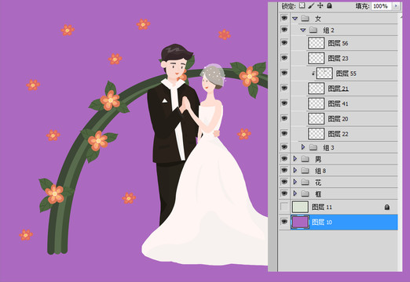
Task: Hide the 框 group
Action: pyautogui.click(x=284, y=193)
